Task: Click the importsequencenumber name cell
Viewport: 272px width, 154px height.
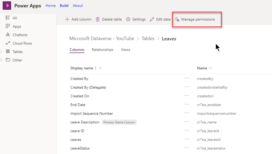Action: point(217,113)
